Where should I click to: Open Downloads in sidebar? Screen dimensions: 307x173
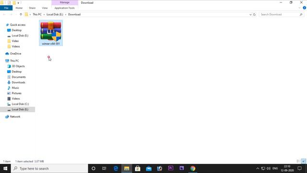pos(18,82)
